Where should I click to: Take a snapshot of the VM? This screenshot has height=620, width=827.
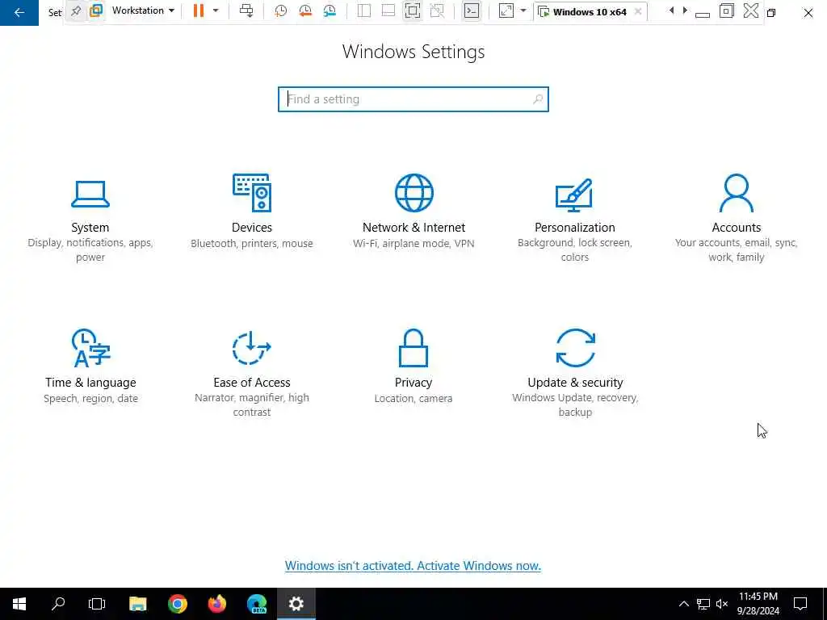tap(280, 10)
